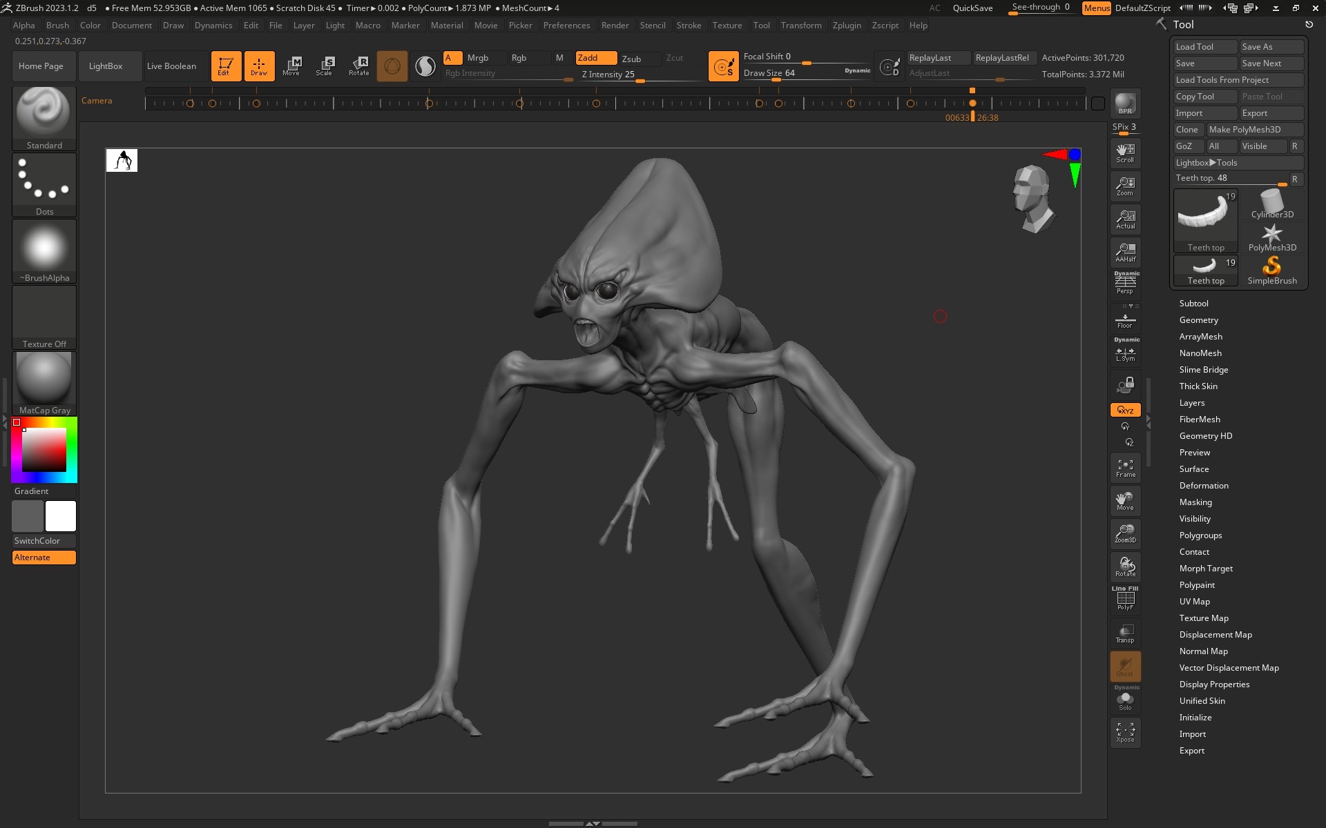Expand the Masking section

[1195, 502]
